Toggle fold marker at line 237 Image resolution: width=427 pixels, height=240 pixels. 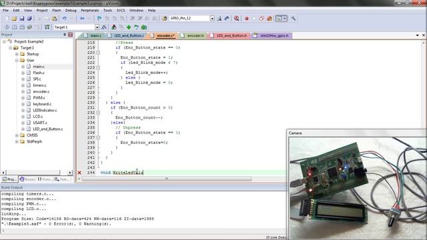pos(98,138)
